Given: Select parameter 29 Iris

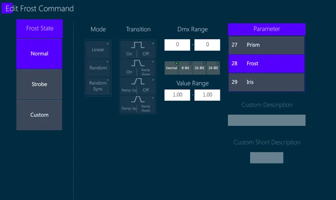Looking at the screenshot, I should pyautogui.click(x=266, y=82).
